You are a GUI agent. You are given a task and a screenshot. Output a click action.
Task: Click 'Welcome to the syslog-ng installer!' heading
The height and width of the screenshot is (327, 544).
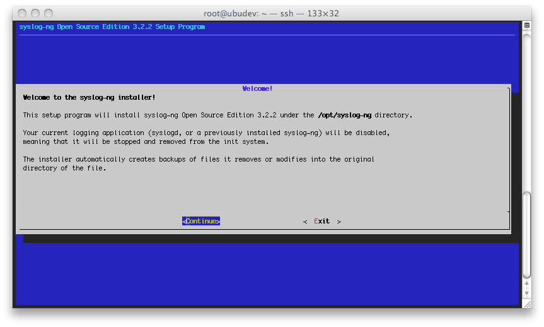click(89, 98)
